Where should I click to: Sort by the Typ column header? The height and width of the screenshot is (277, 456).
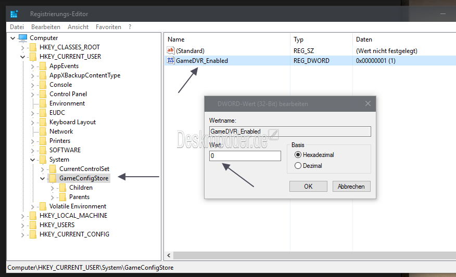pos(298,39)
